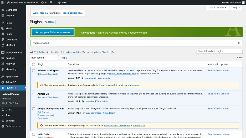Expand Screen Options panel
This screenshot has height=138, width=246.
[x=217, y=8]
